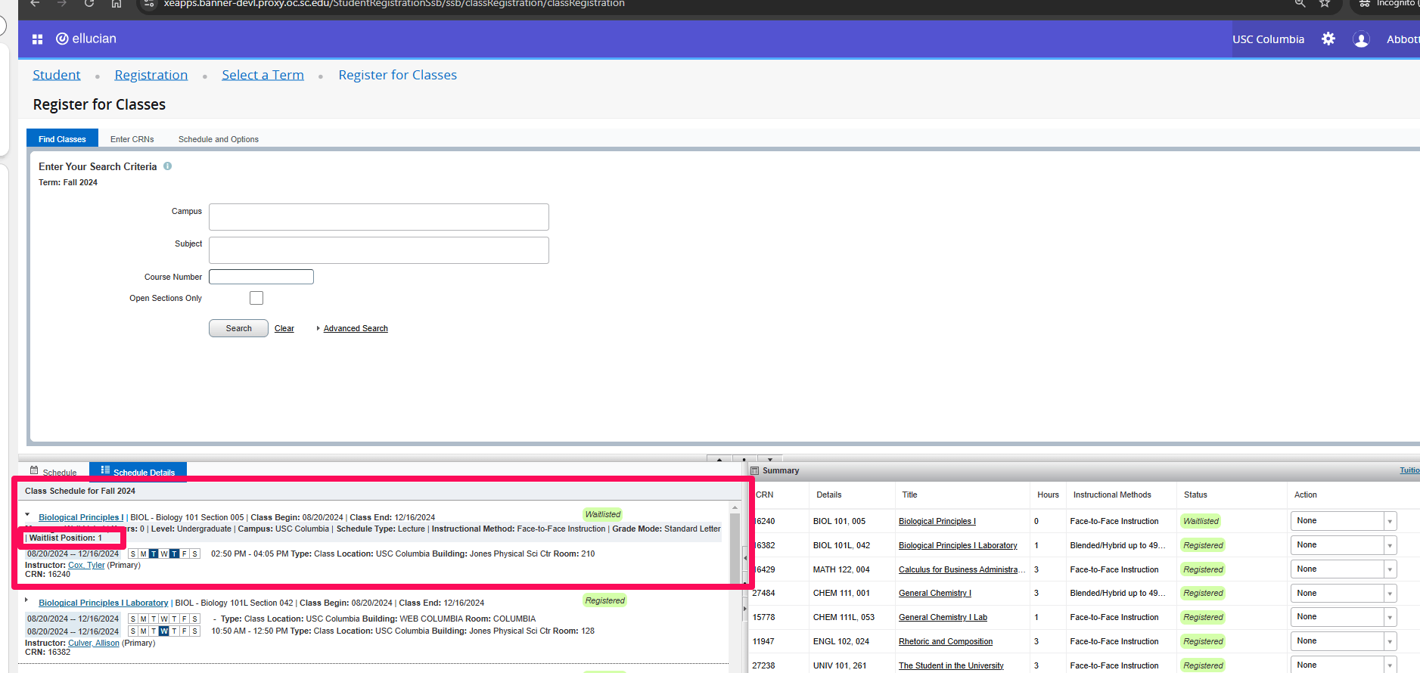The width and height of the screenshot is (1420, 673).
Task: Open the user profile avatar icon
Action: click(x=1361, y=39)
